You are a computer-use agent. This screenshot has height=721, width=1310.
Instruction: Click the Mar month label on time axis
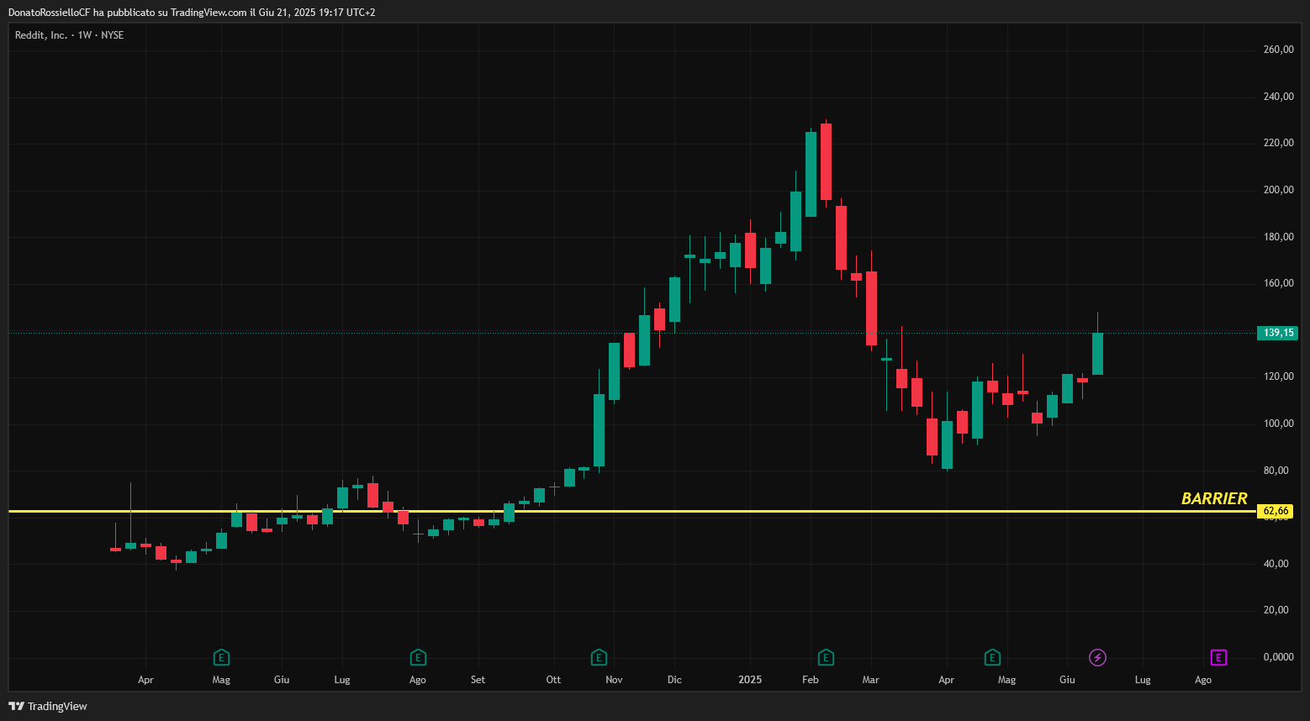[x=870, y=680]
